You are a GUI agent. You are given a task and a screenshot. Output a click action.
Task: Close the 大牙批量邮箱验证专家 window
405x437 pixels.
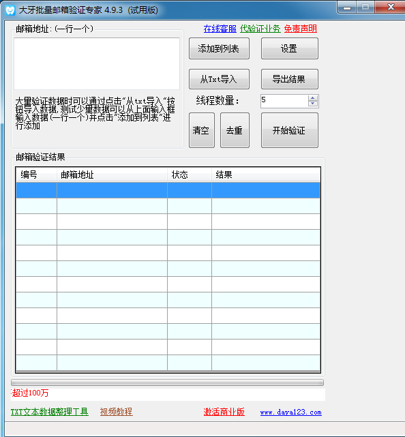click(390, 7)
